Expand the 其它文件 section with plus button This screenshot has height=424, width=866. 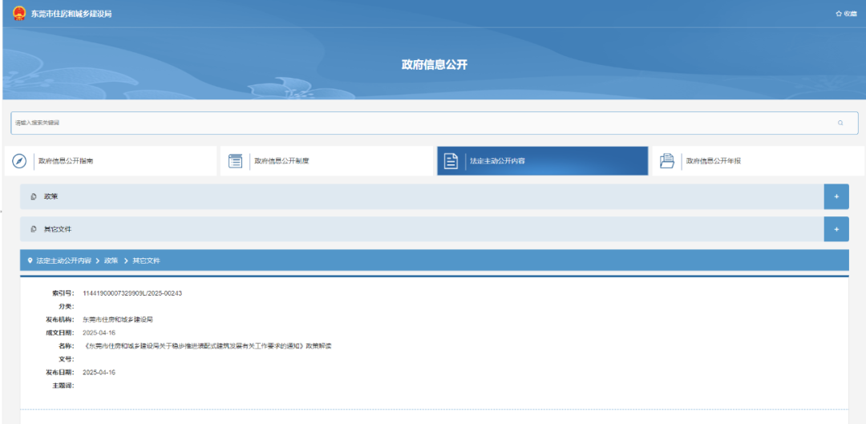pos(836,229)
